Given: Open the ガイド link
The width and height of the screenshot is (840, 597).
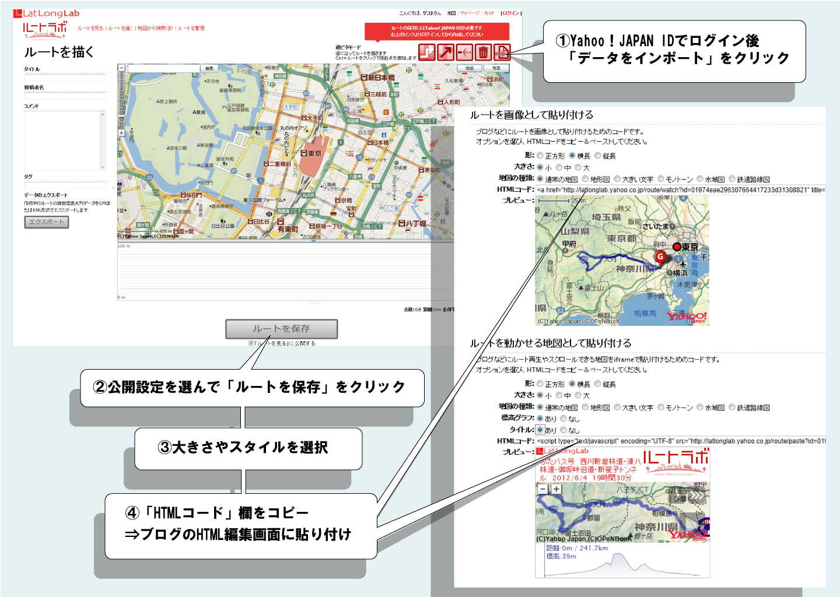Looking at the screenshot, I should (x=489, y=13).
